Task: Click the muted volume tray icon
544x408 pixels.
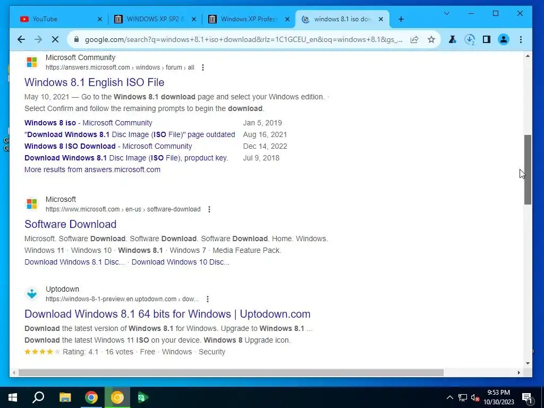Action: [x=475, y=397]
